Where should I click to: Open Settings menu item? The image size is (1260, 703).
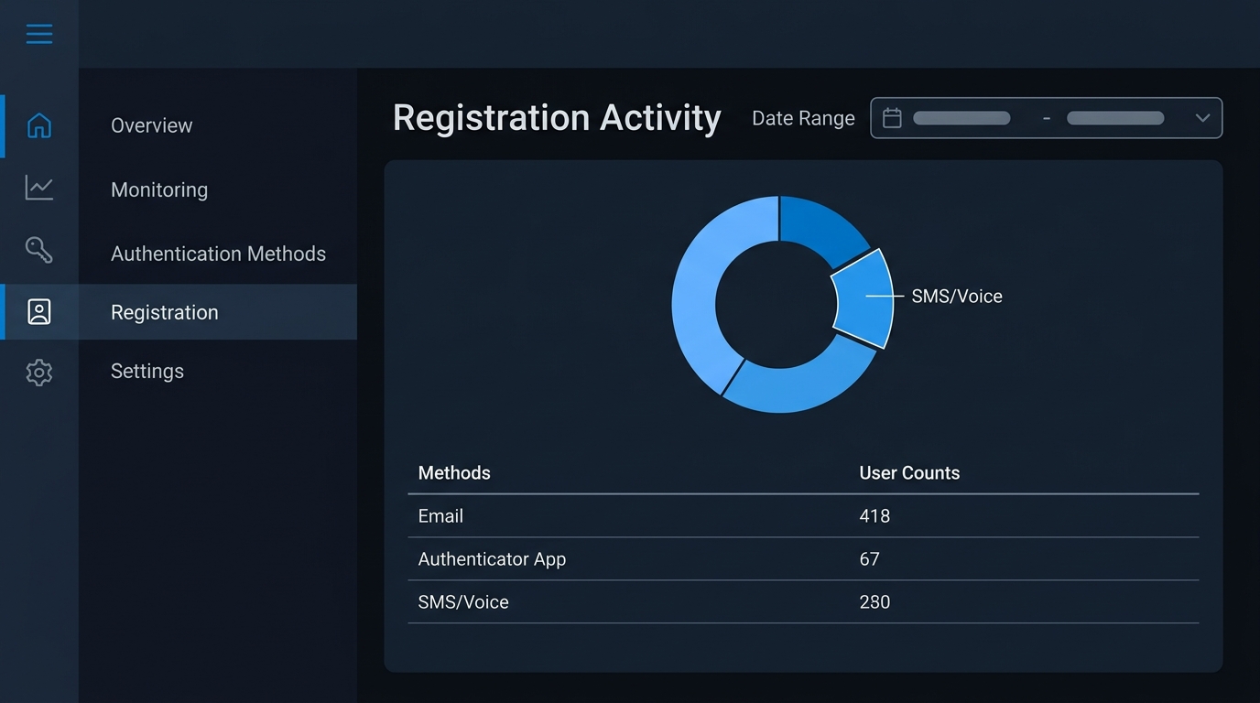pyautogui.click(x=147, y=371)
